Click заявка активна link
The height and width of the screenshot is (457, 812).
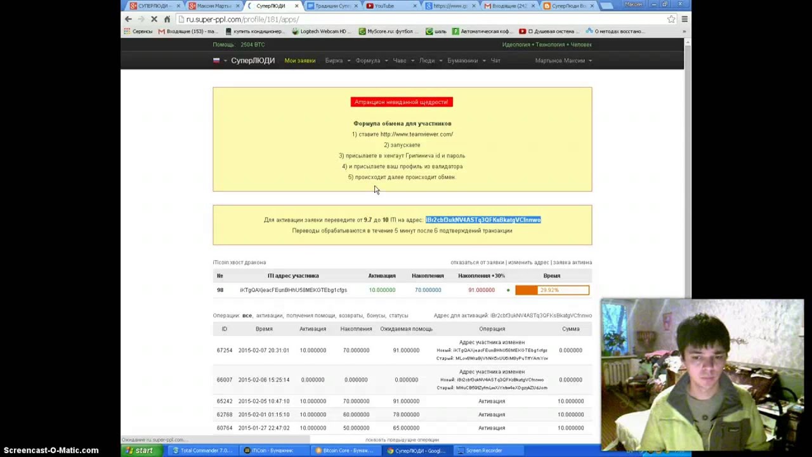coord(572,262)
